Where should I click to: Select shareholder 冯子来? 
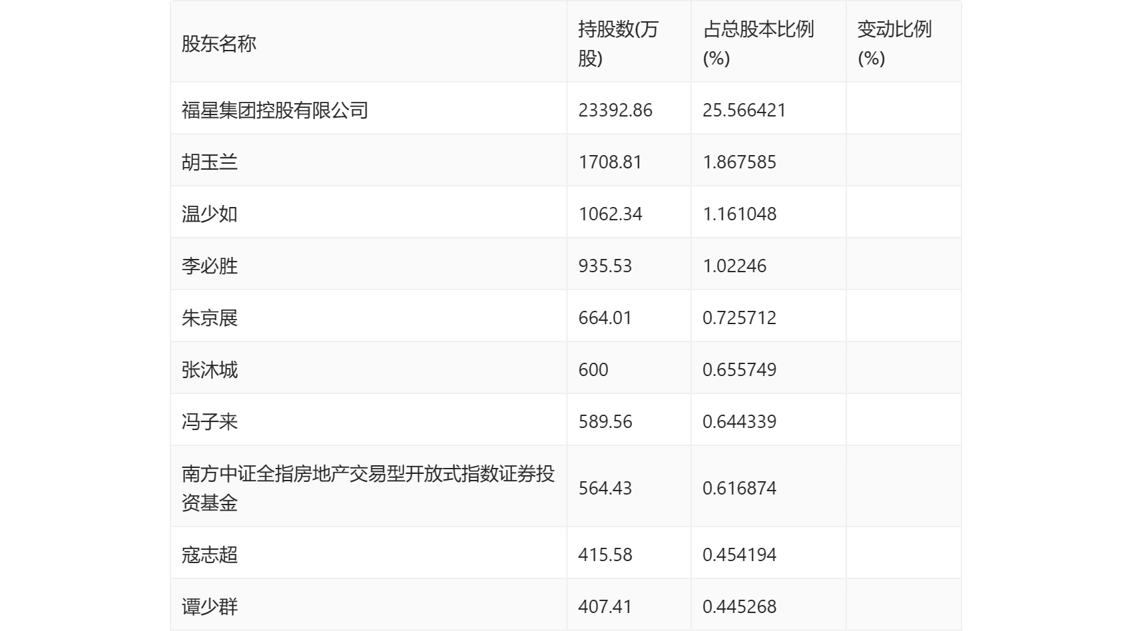click(210, 422)
